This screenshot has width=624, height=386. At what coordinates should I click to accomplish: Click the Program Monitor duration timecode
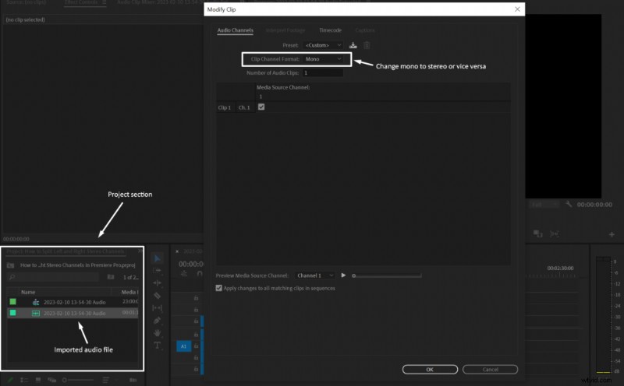(594, 205)
